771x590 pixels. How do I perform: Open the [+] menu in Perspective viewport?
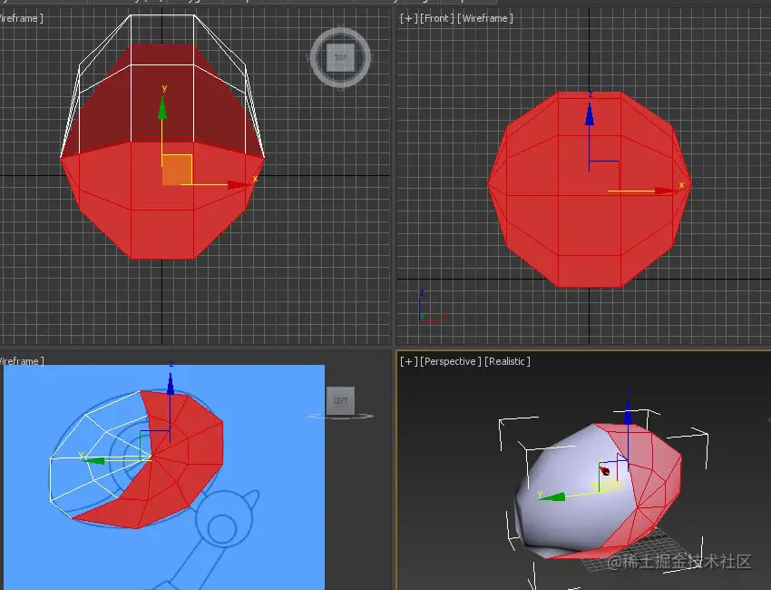(x=408, y=361)
